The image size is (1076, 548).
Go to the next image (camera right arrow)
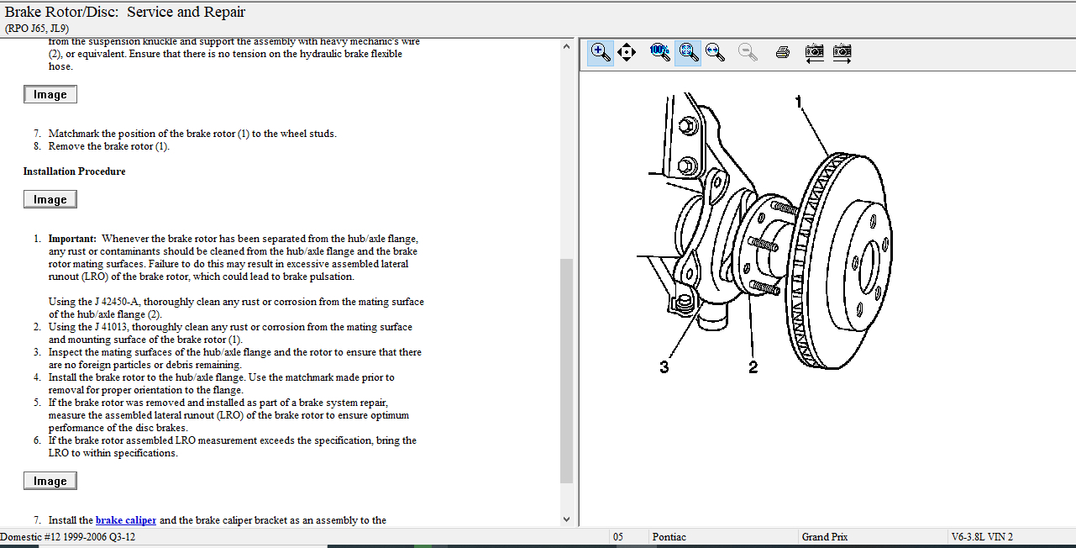[x=842, y=52]
